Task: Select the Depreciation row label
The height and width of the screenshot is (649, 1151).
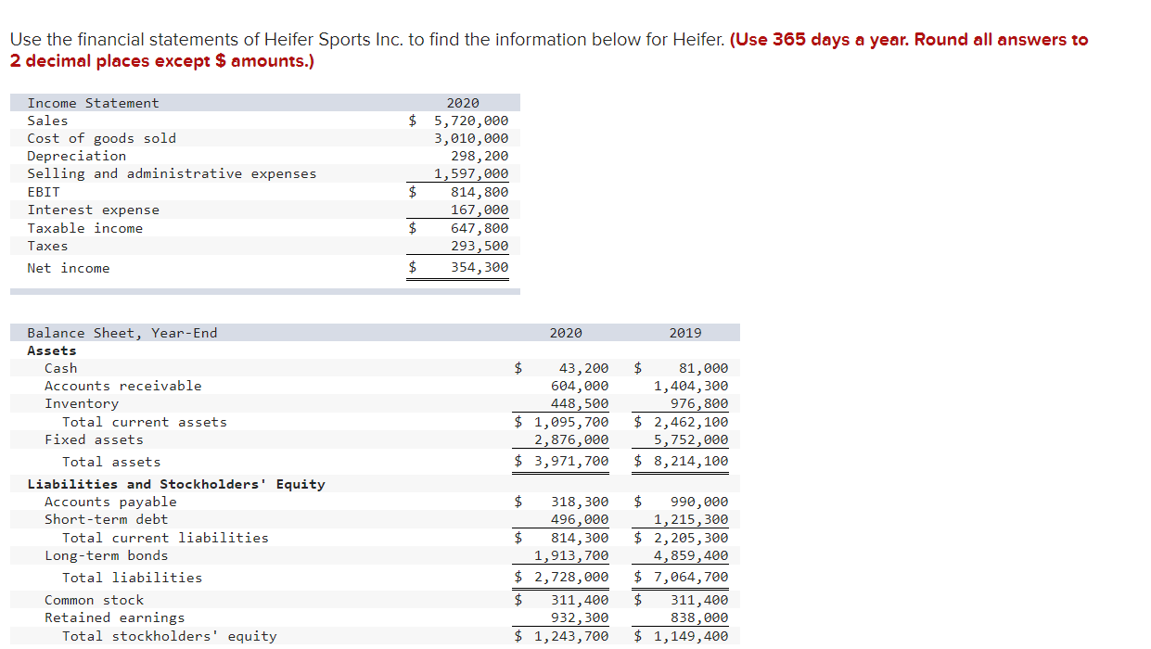Action: pos(77,156)
